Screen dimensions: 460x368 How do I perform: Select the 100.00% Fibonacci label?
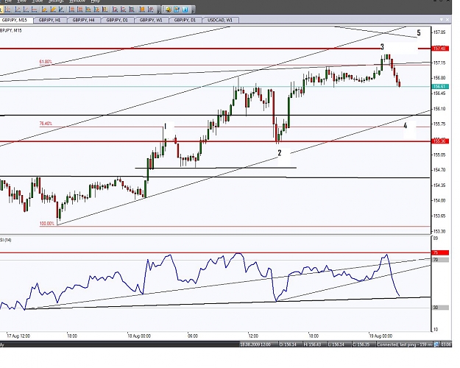[47, 224]
